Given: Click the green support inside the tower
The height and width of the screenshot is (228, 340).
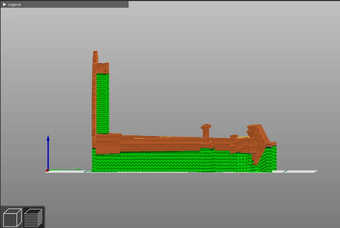Looking at the screenshot, I should click(x=102, y=104).
